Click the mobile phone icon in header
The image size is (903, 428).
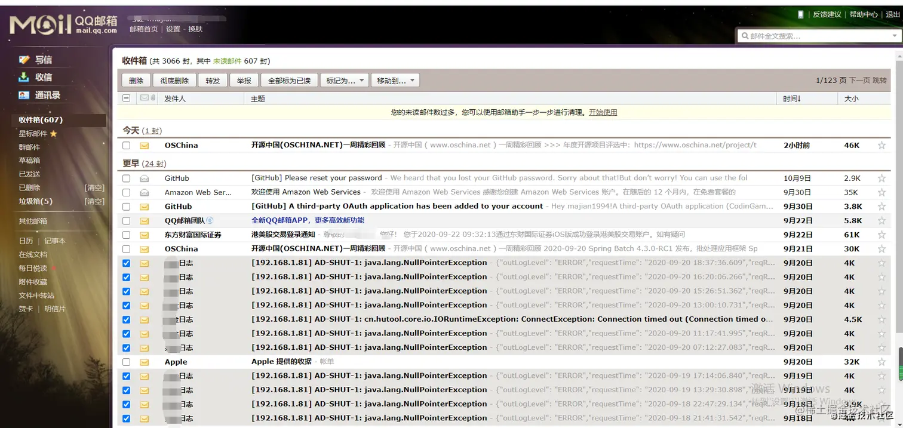[801, 14]
